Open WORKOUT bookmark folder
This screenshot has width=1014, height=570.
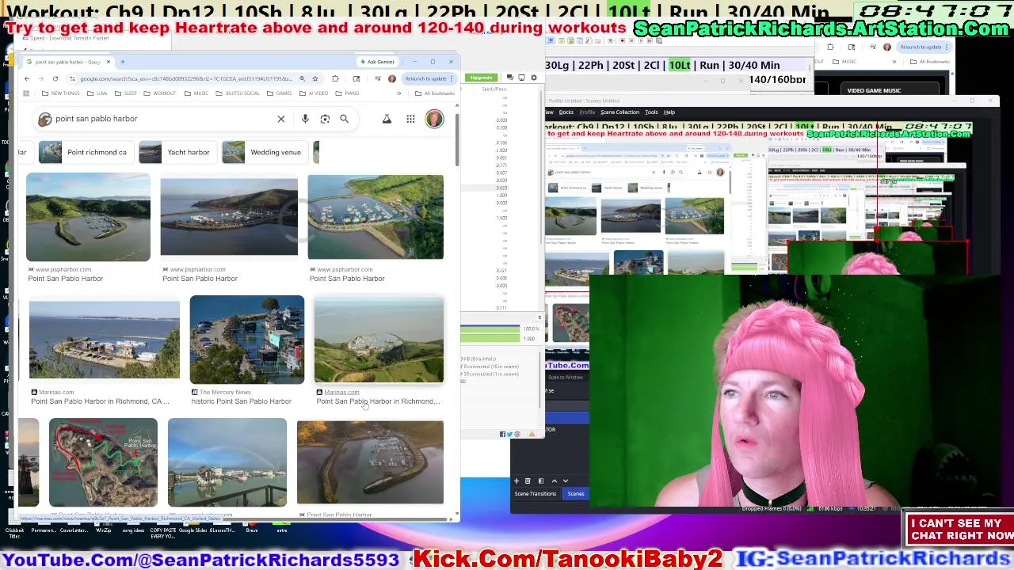tap(160, 93)
